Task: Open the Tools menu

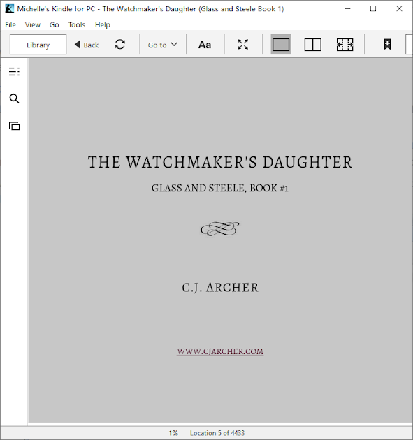Action: pyautogui.click(x=77, y=24)
